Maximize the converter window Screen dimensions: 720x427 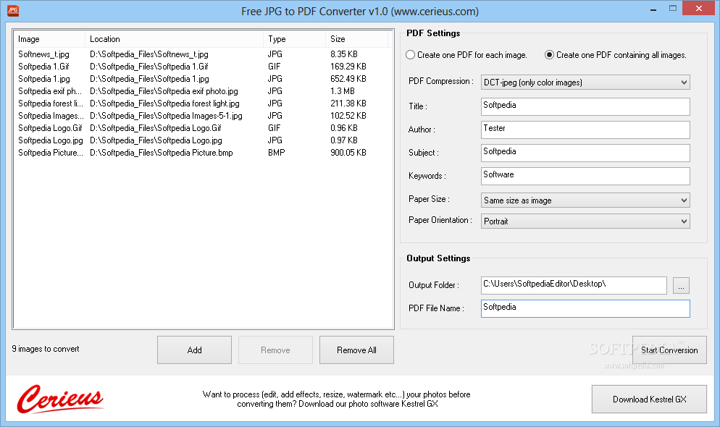point(673,8)
